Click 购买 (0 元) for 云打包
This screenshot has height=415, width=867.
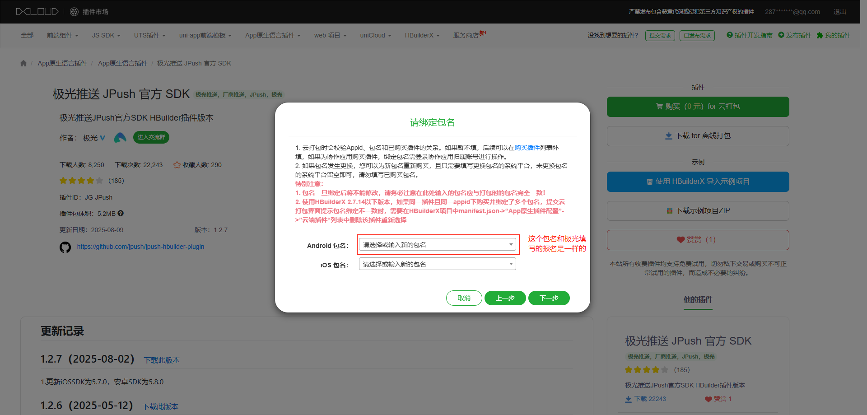pyautogui.click(x=698, y=107)
